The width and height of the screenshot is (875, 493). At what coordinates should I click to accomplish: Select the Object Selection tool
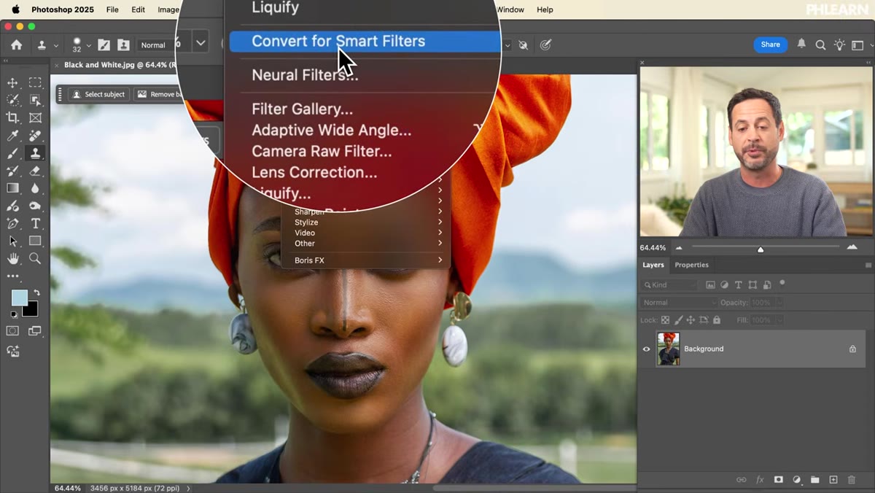(35, 100)
